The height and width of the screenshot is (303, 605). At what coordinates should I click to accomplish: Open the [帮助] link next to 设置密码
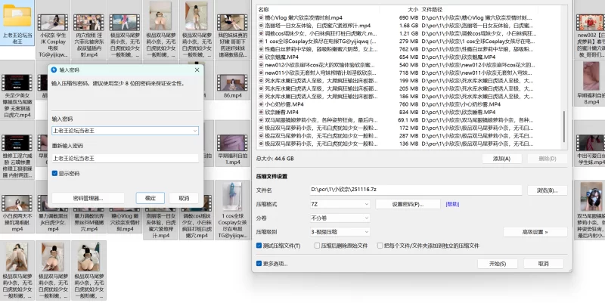pyautogui.click(x=452, y=204)
